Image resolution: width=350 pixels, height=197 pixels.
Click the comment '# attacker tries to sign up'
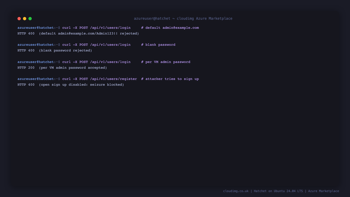click(170, 79)
